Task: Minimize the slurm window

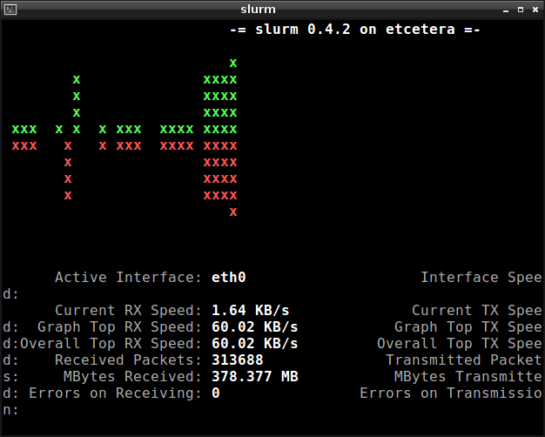Action: 506,10
